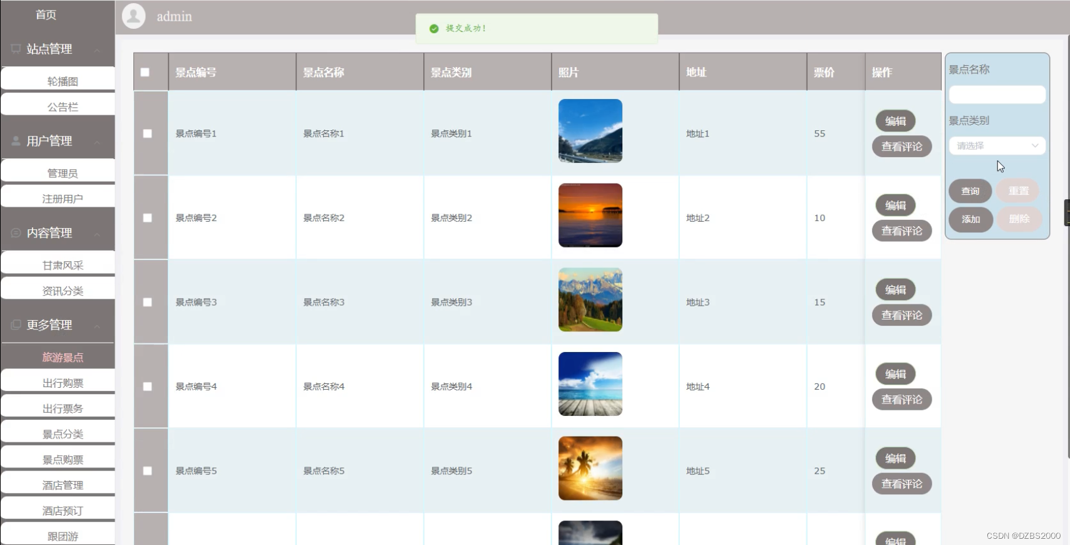Click the 删除 delete button

point(1019,219)
